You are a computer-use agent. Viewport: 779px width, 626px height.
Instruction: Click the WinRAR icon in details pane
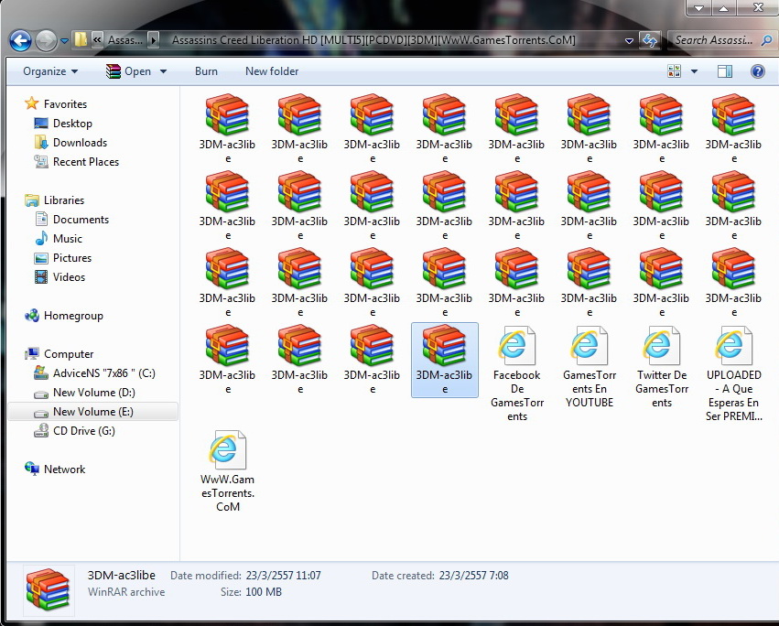click(x=49, y=589)
